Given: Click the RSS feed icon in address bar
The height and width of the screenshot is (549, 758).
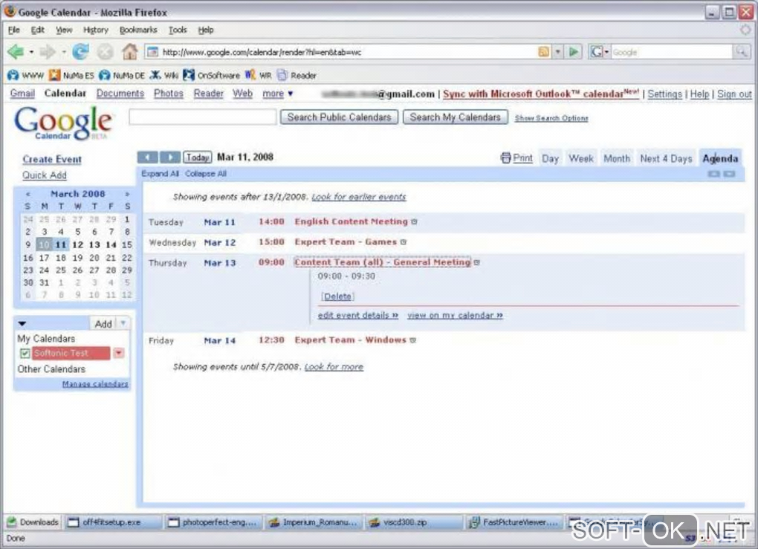Looking at the screenshot, I should (544, 52).
